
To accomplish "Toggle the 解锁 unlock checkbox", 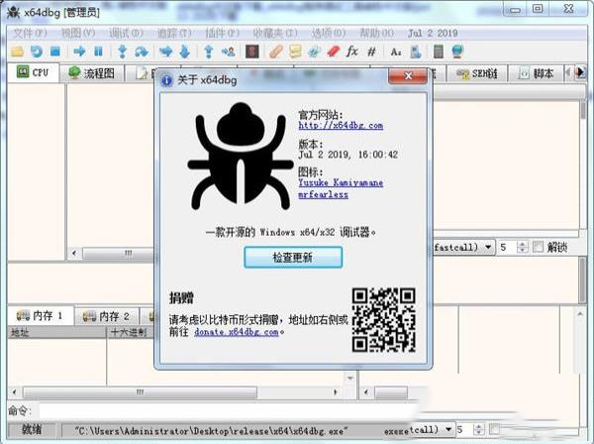I will tap(538, 247).
